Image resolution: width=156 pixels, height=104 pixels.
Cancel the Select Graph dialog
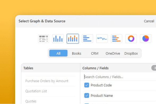(x=149, y=21)
